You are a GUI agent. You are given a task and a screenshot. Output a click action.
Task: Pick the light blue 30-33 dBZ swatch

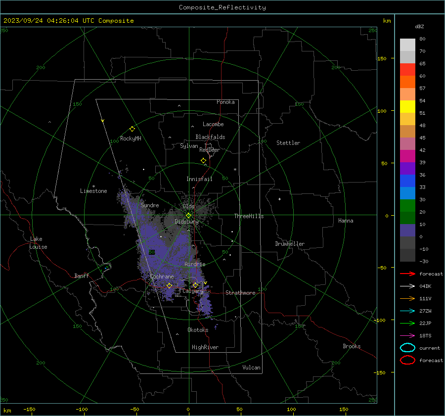(407, 193)
